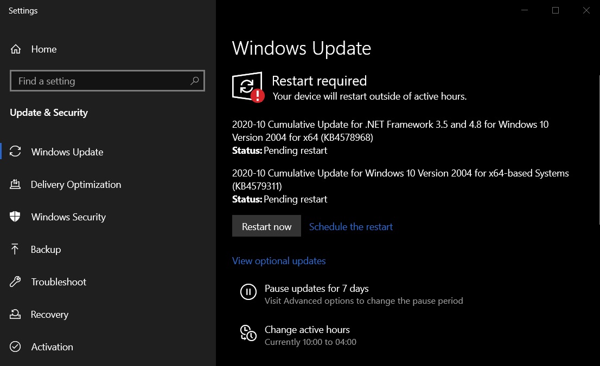Viewport: 600px width, 366px height.
Task: Select Pause updates for 7 days
Action: pos(316,289)
